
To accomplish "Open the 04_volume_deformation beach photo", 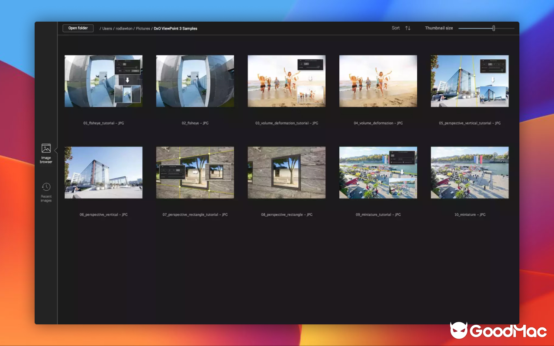I will 378,81.
